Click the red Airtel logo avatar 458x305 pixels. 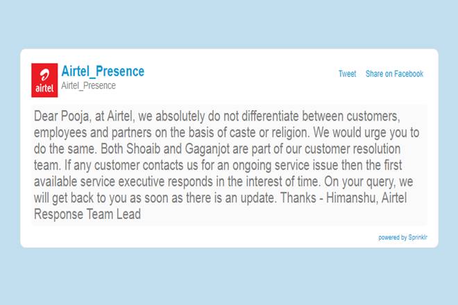tap(44, 80)
